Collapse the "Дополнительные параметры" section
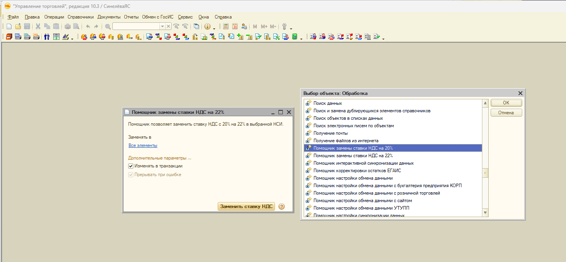This screenshot has height=262, width=566. click(x=159, y=158)
